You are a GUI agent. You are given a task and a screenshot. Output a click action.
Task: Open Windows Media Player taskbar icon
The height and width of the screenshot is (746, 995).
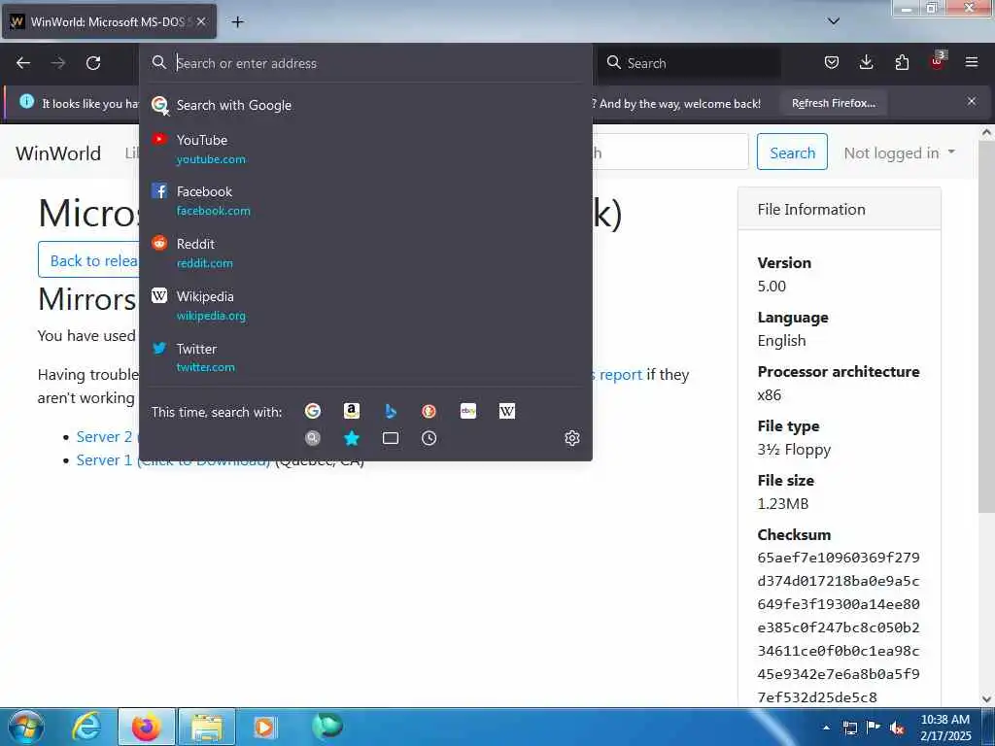264,727
